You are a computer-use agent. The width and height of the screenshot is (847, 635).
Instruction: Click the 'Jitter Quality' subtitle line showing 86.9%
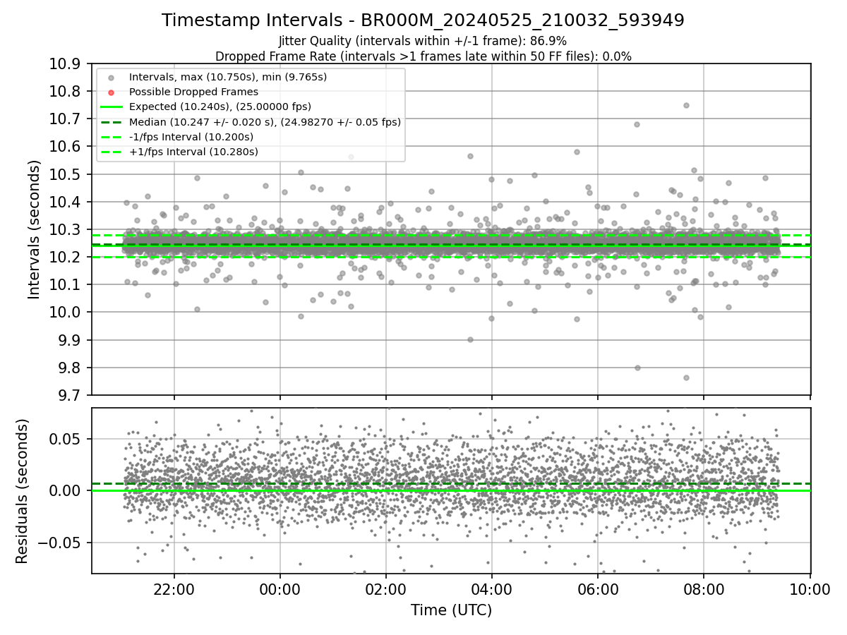[423, 41]
